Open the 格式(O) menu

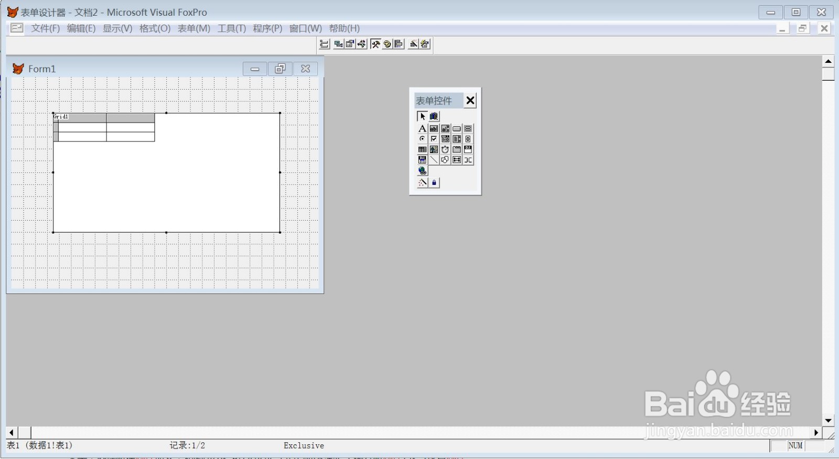[x=155, y=28]
